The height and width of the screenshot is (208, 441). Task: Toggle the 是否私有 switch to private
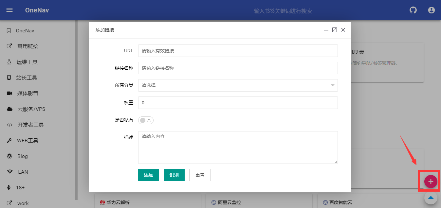[x=145, y=120]
